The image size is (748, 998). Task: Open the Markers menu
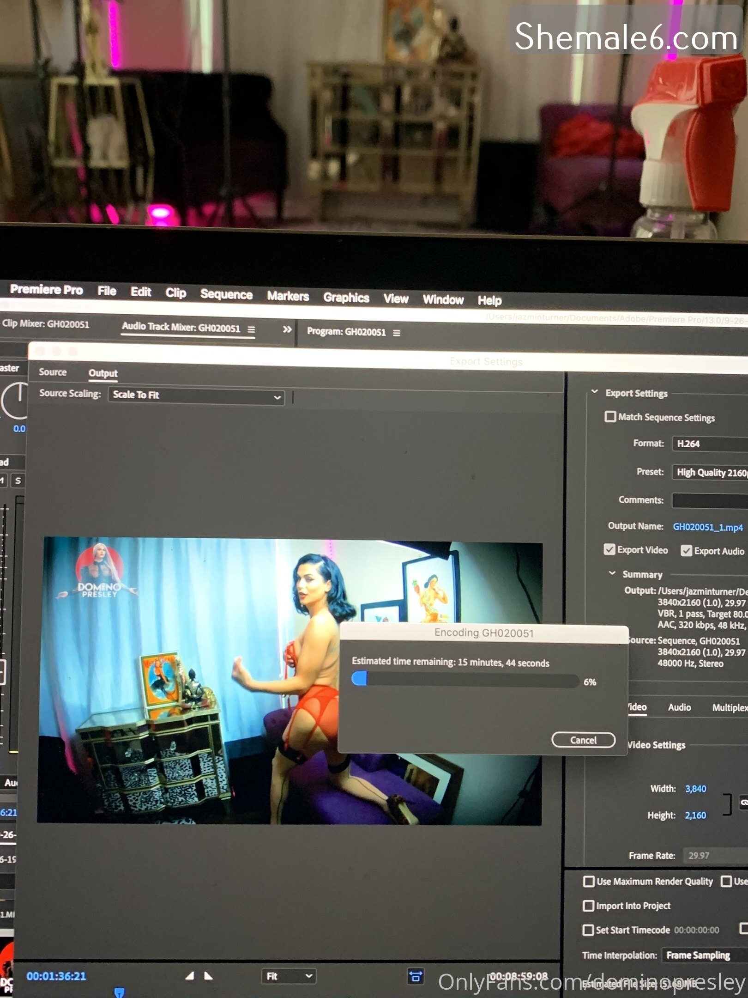[x=288, y=296]
